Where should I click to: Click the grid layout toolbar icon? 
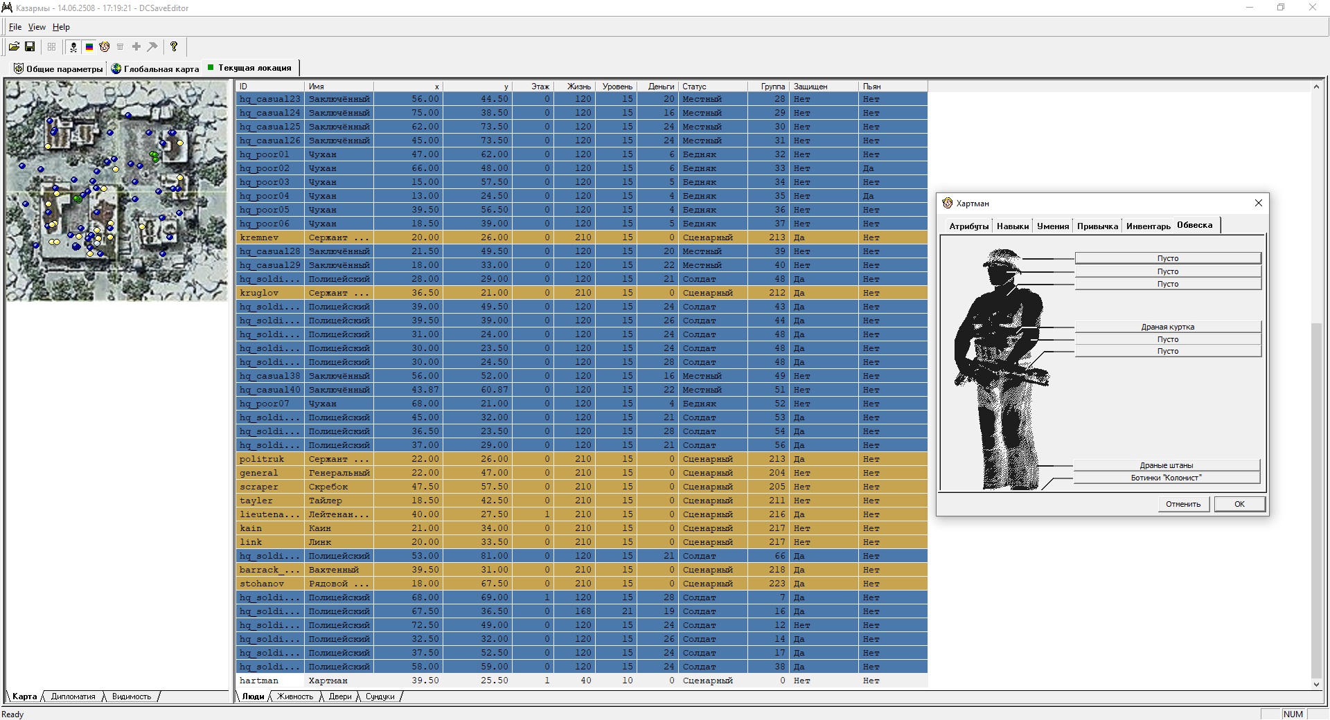[x=51, y=46]
